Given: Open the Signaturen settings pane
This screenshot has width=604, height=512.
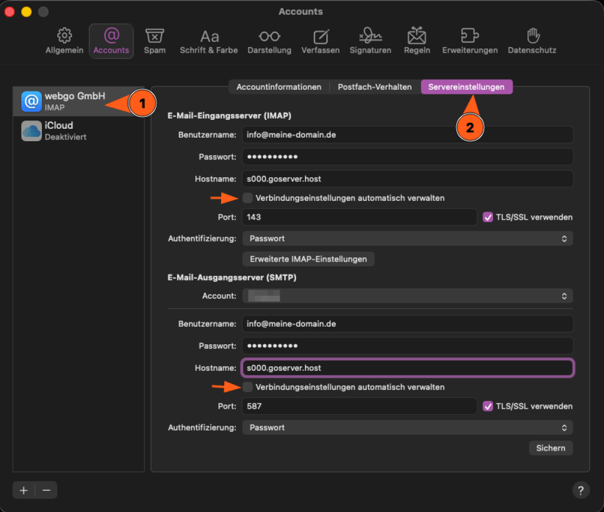Looking at the screenshot, I should point(370,41).
